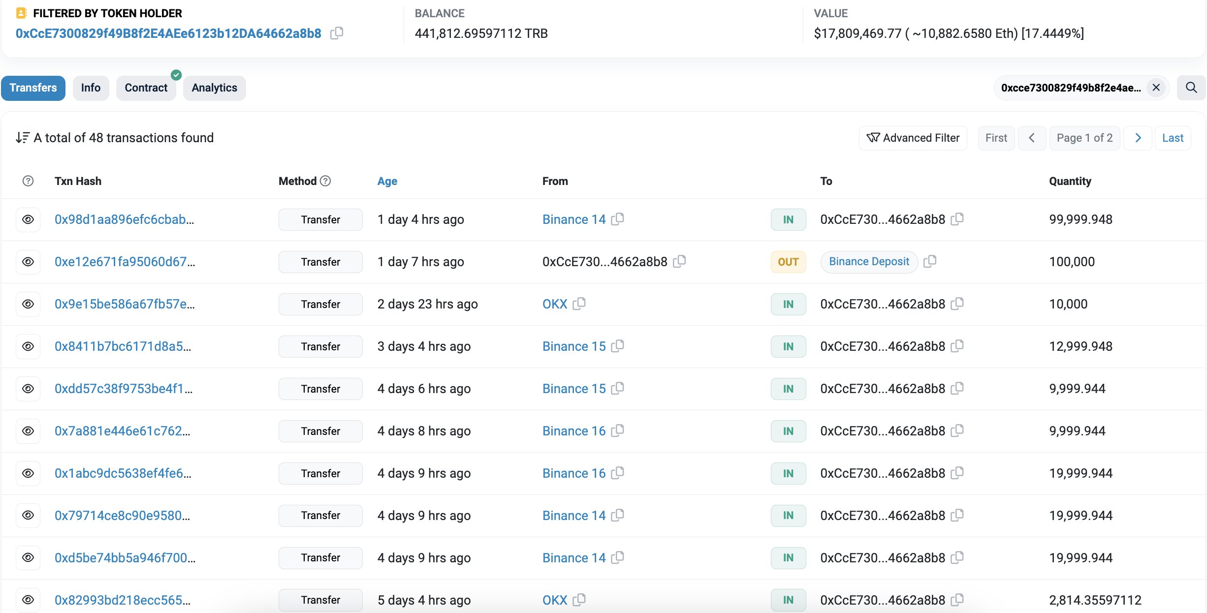This screenshot has width=1207, height=613.
Task: Go to previous page with left chevron
Action: tap(1032, 138)
